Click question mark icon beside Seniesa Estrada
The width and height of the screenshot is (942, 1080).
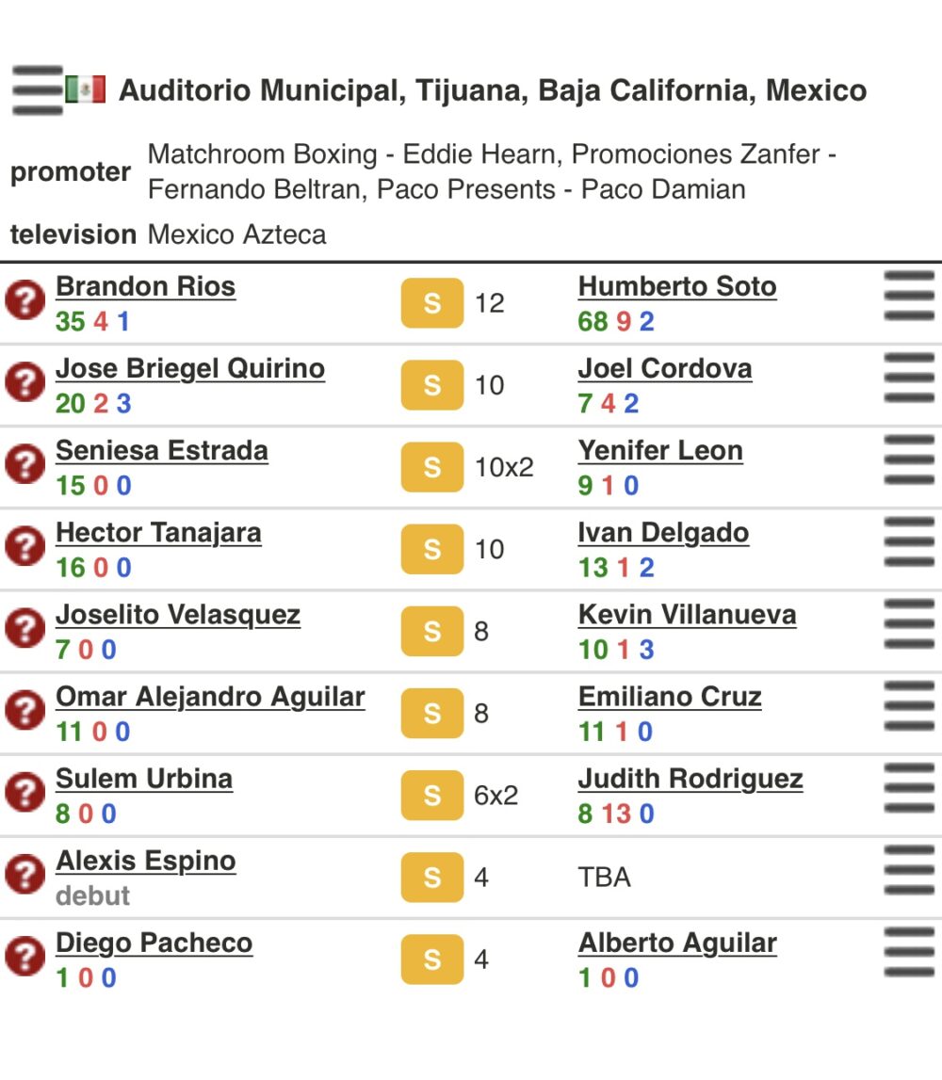[25, 464]
